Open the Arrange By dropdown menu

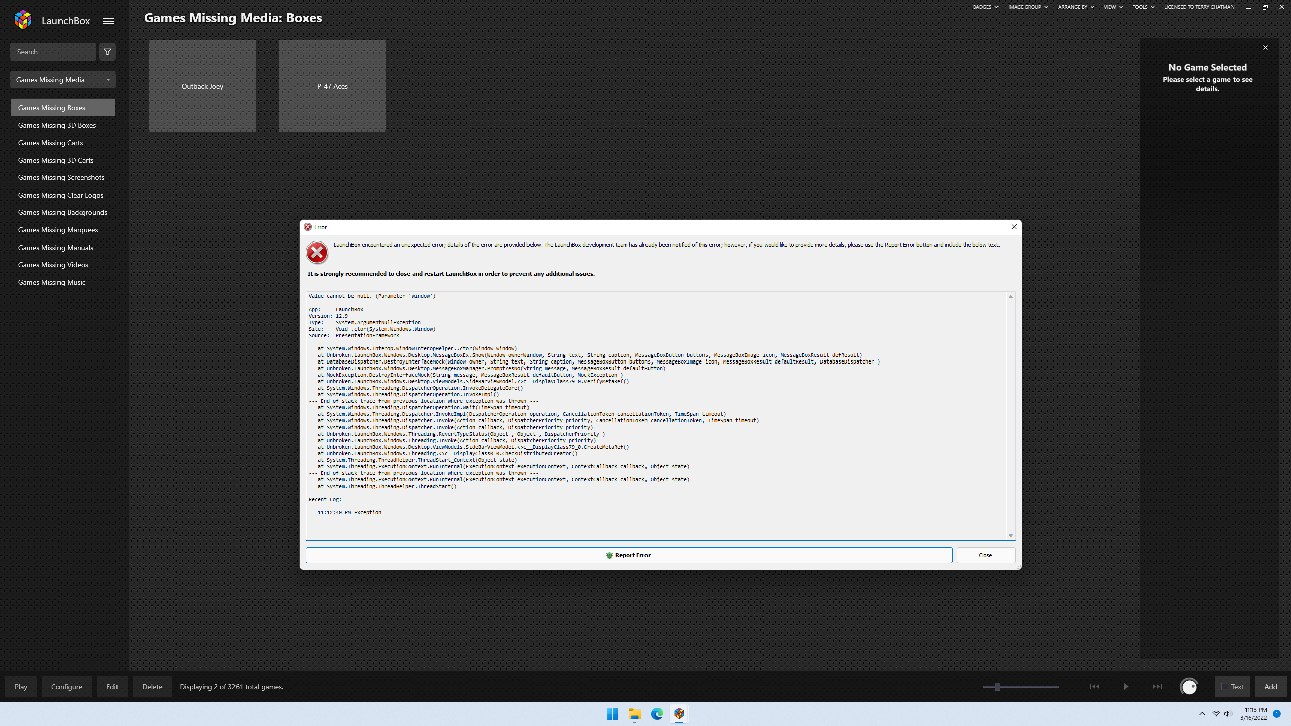tap(1076, 7)
